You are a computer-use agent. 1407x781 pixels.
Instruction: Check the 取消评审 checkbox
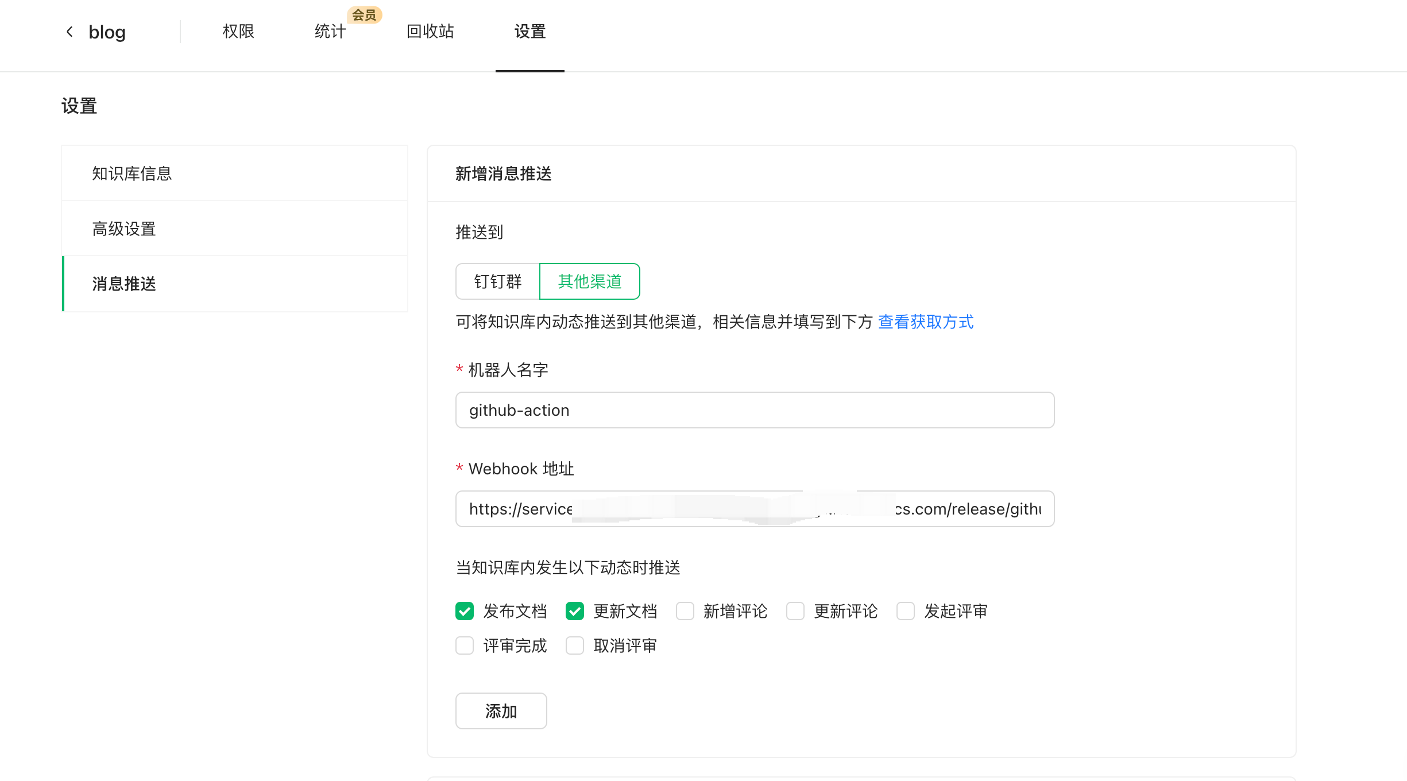pyautogui.click(x=575, y=645)
